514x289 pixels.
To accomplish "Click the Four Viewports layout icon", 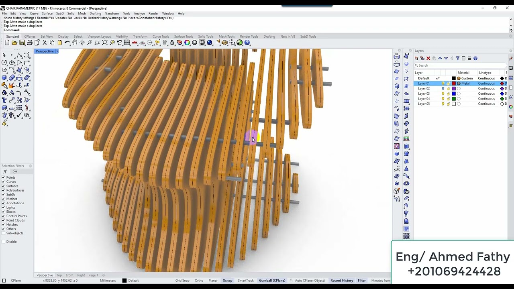I will click(x=127, y=43).
